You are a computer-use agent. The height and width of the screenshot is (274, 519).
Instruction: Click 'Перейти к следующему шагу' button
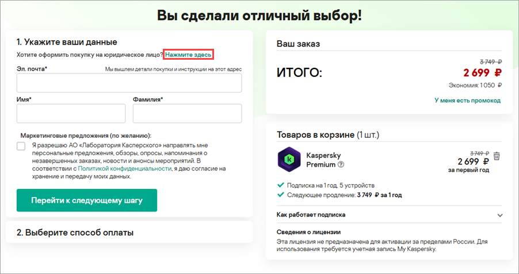pos(87,200)
